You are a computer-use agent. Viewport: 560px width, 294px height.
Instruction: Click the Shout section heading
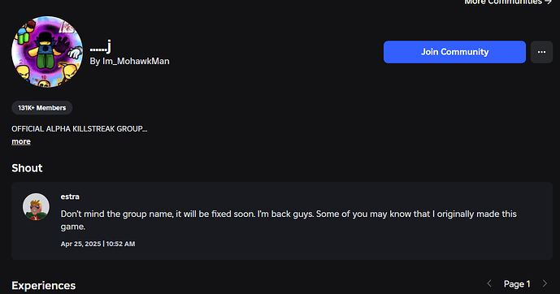pos(27,168)
